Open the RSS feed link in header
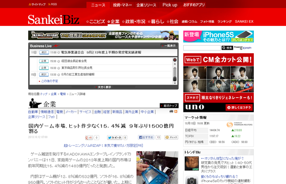 [53, 4]
